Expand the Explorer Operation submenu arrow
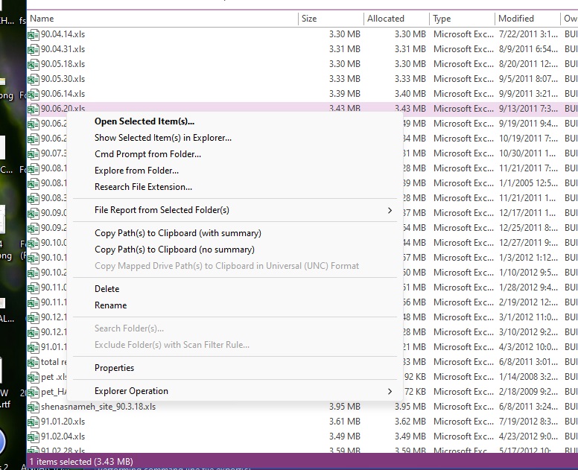 pyautogui.click(x=389, y=391)
